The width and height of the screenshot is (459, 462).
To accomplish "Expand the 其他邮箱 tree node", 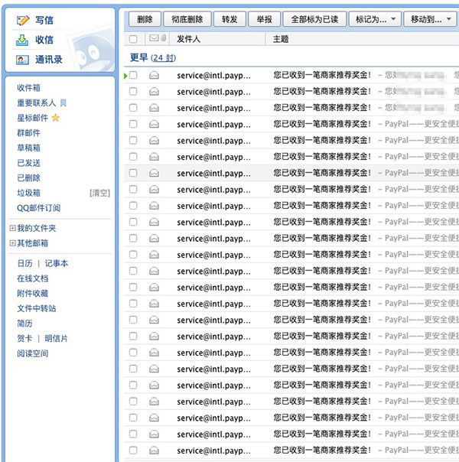I will (13, 243).
